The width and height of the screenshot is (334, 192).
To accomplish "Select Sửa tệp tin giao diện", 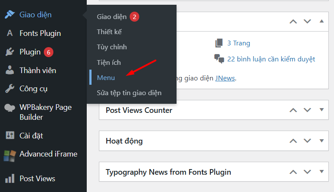I will click(x=129, y=93).
